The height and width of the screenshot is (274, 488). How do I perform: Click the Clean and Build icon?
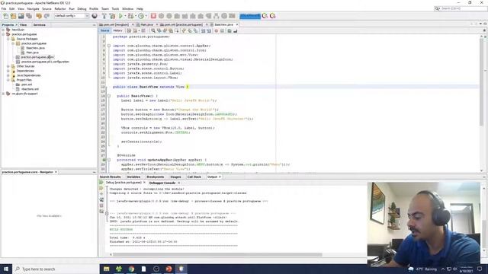point(112,16)
